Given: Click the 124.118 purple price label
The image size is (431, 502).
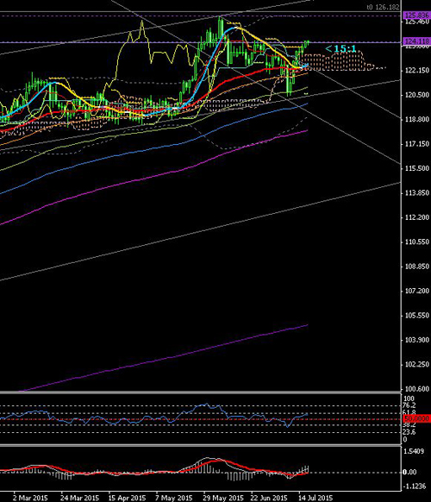Looking at the screenshot, I should [x=417, y=41].
